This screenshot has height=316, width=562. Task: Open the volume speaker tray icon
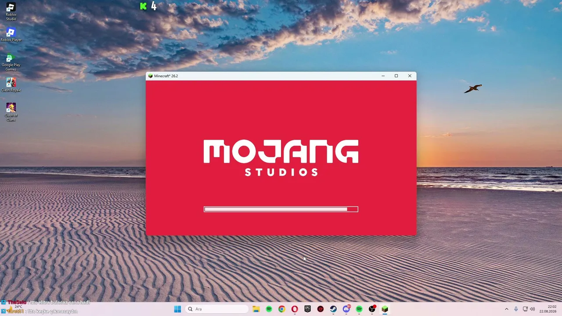click(x=533, y=309)
